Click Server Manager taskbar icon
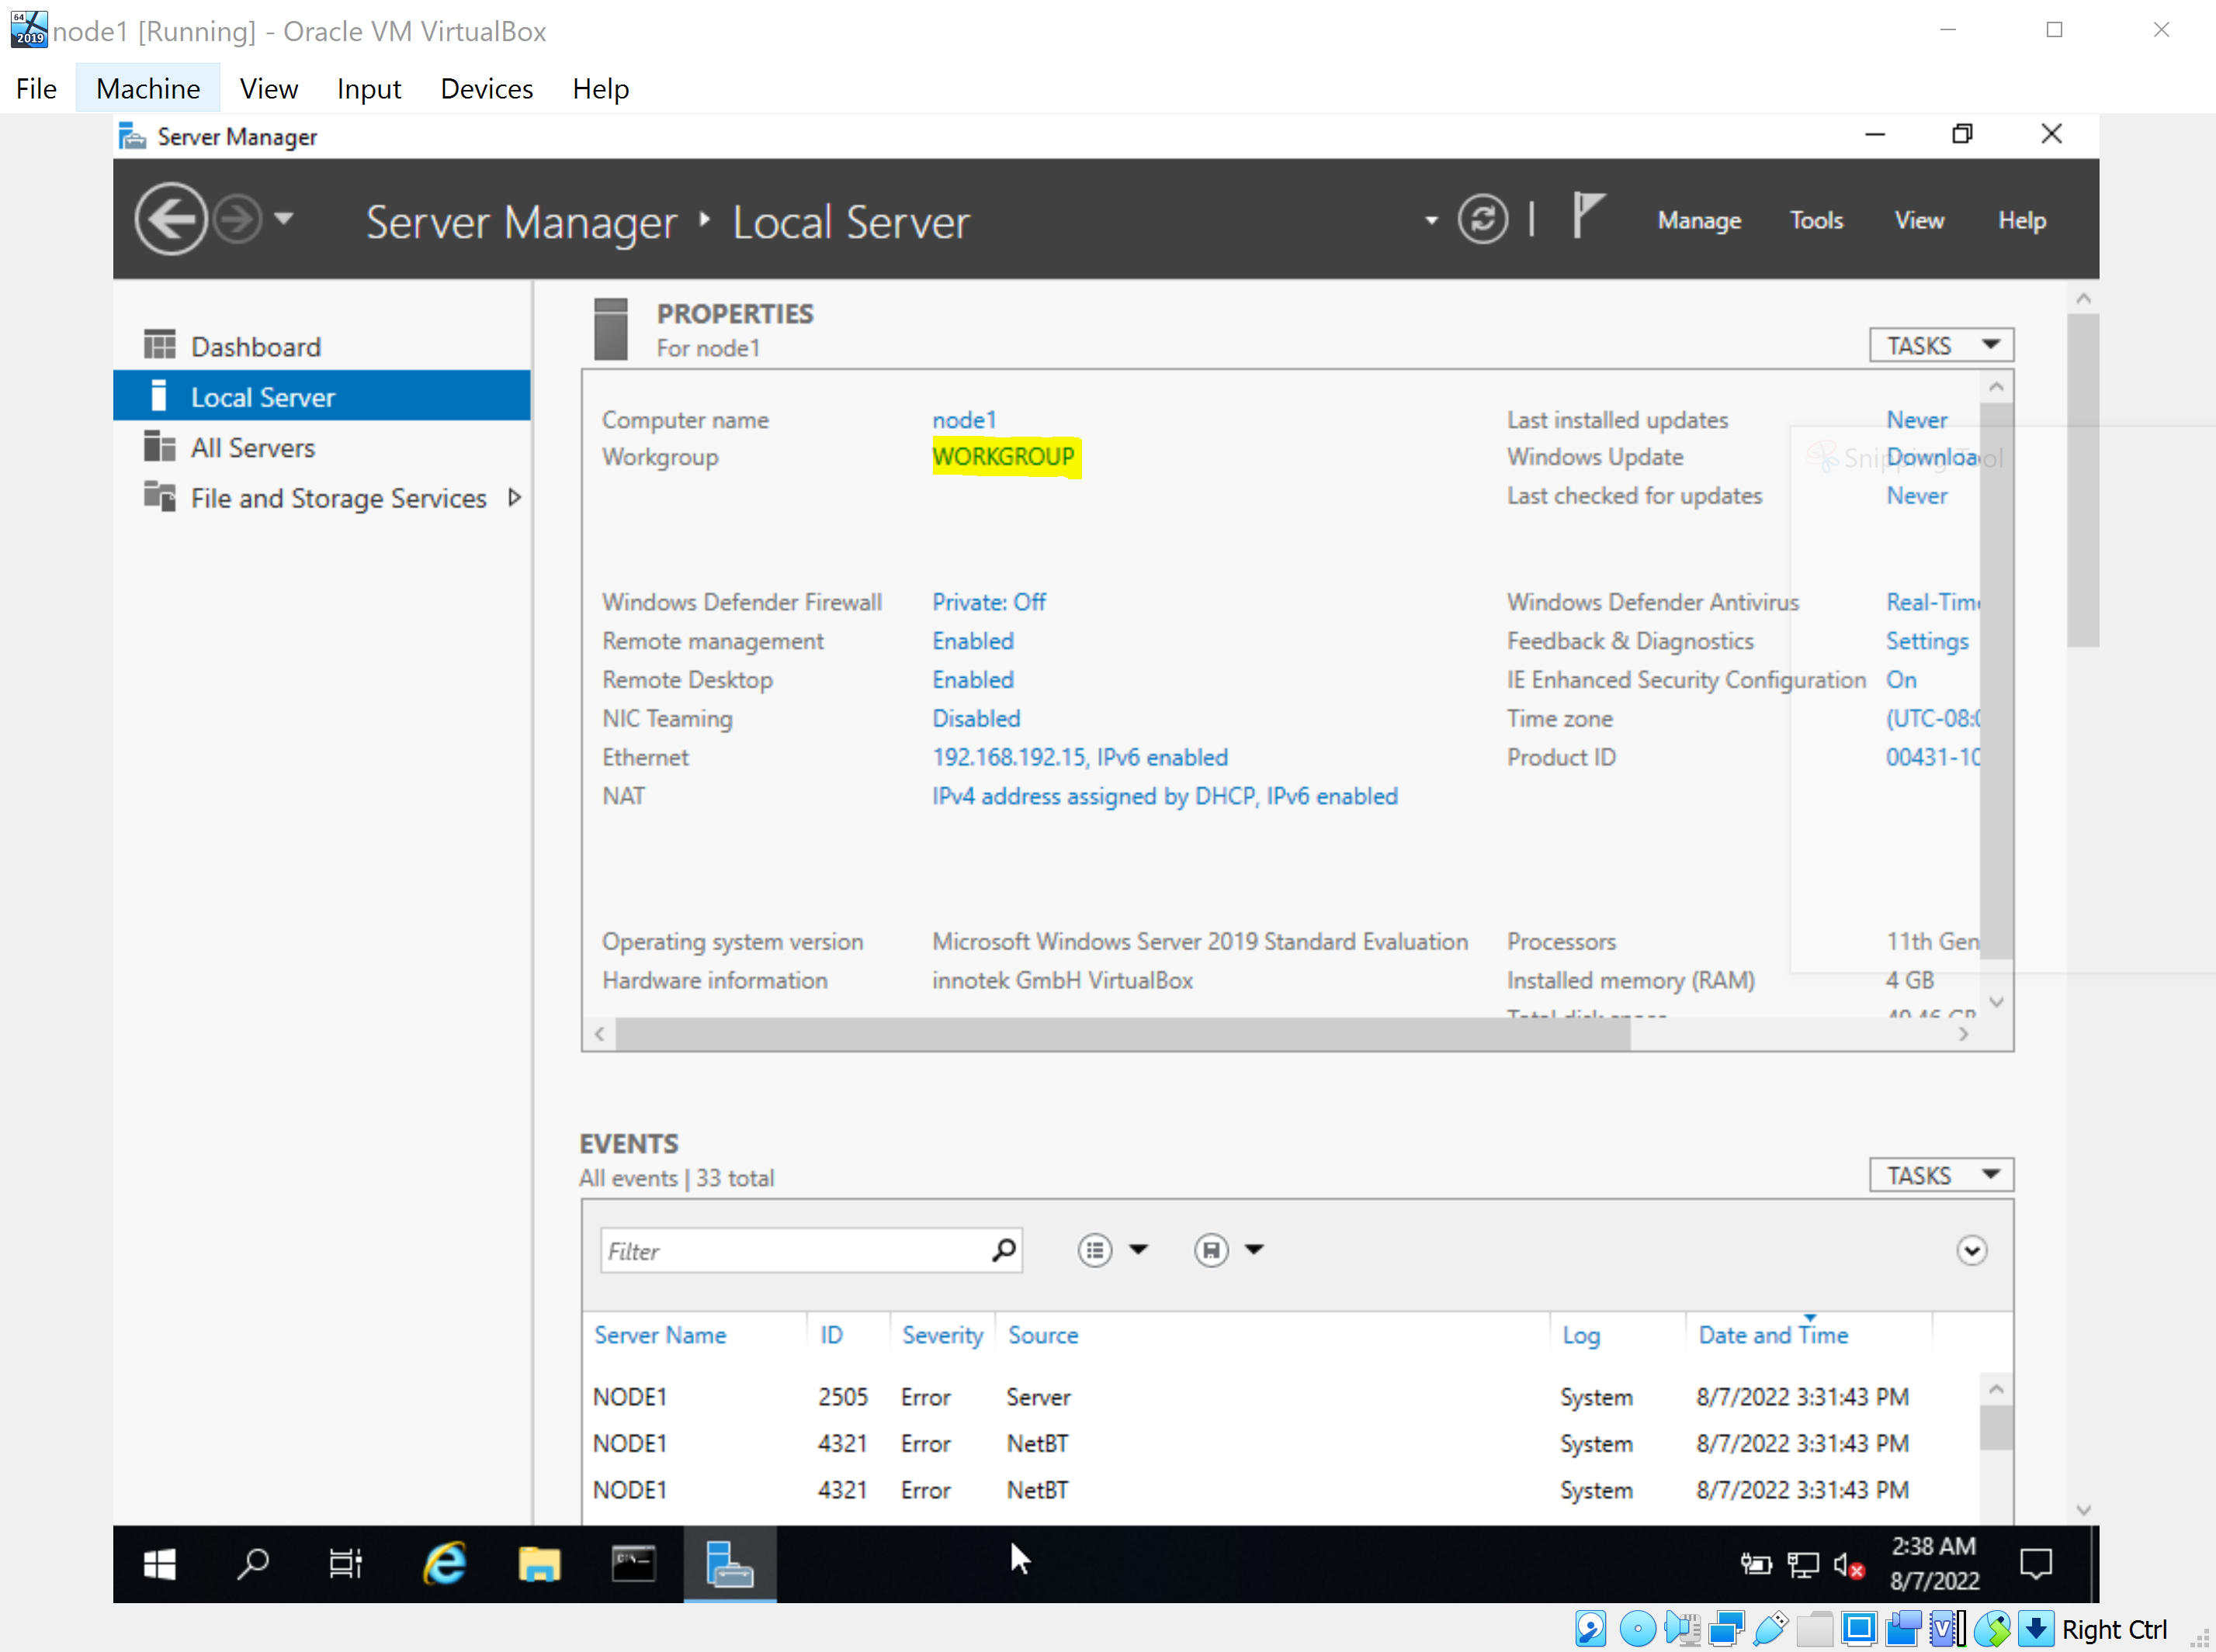 point(730,1564)
